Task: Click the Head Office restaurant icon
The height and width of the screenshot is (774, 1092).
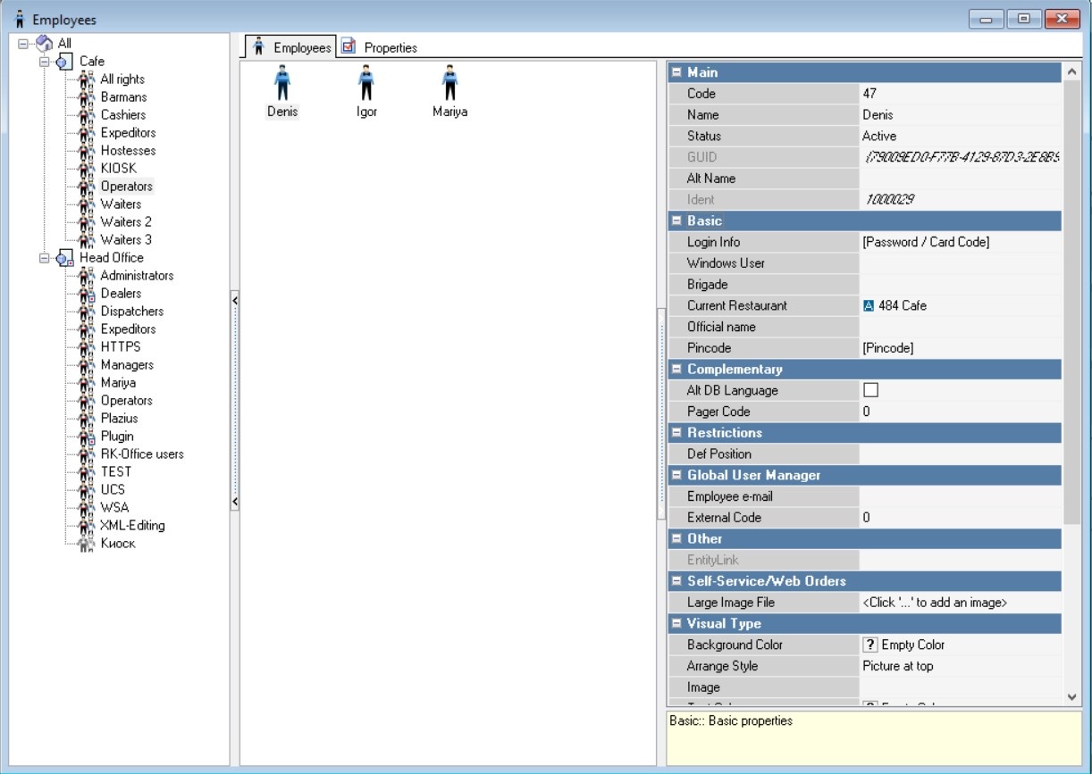Action: pyautogui.click(x=64, y=258)
